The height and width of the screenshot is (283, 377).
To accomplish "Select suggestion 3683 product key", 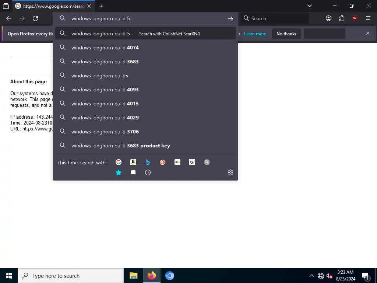I will pyautogui.click(x=145, y=145).
